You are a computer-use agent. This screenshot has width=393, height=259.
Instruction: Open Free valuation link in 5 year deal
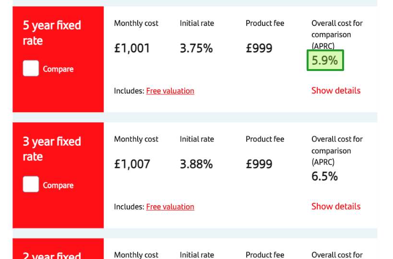(170, 91)
